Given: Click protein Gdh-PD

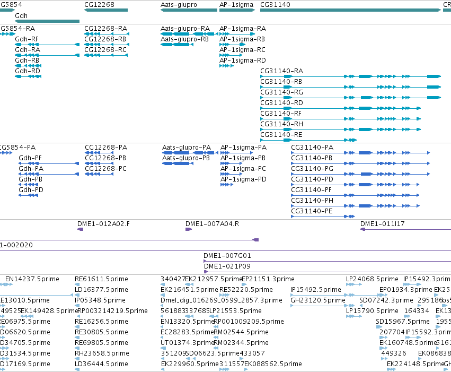Looking at the screenshot, I should point(31,190).
